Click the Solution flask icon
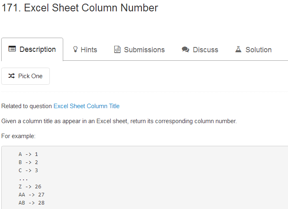Screen dimensions: 288x209 [x=238, y=49]
